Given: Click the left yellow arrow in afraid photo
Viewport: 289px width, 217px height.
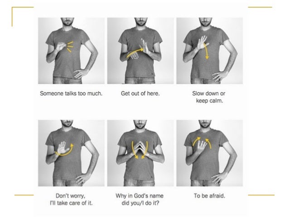Looking at the screenshot, I should tap(197, 141).
